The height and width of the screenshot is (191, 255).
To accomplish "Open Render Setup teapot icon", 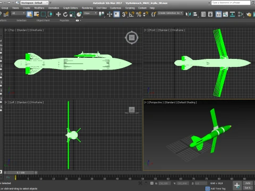I will pos(249,14).
